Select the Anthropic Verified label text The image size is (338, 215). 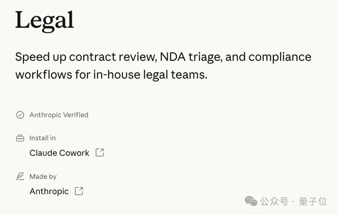[x=59, y=115]
